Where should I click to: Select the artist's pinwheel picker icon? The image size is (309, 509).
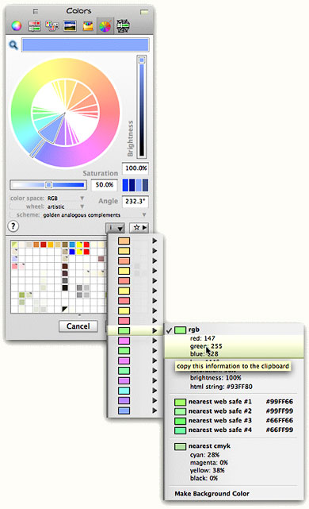tap(105, 26)
